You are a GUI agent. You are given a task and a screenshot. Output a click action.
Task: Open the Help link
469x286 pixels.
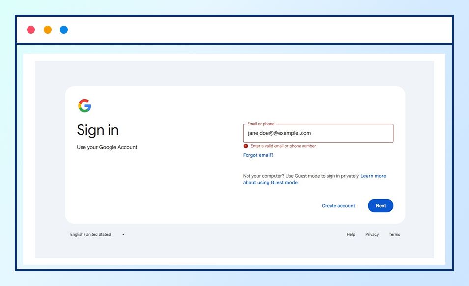[x=350, y=234]
